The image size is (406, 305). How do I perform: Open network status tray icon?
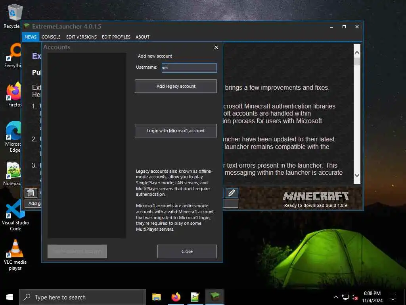(345, 297)
